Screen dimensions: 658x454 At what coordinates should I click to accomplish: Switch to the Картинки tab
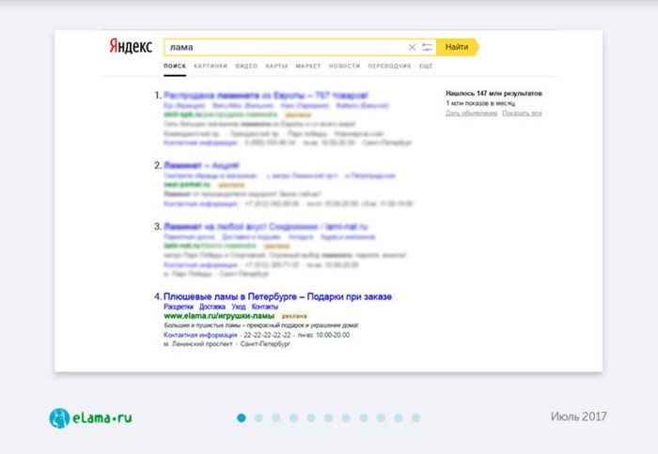coord(211,67)
